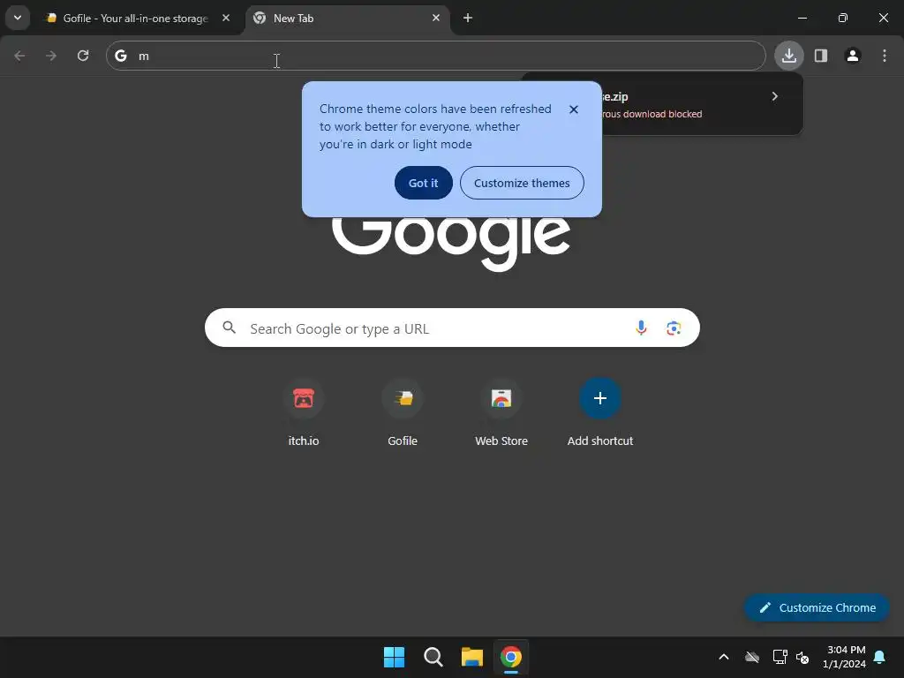Click the Search Google or type a URL box
The width and height of the screenshot is (904, 678).
point(452,328)
